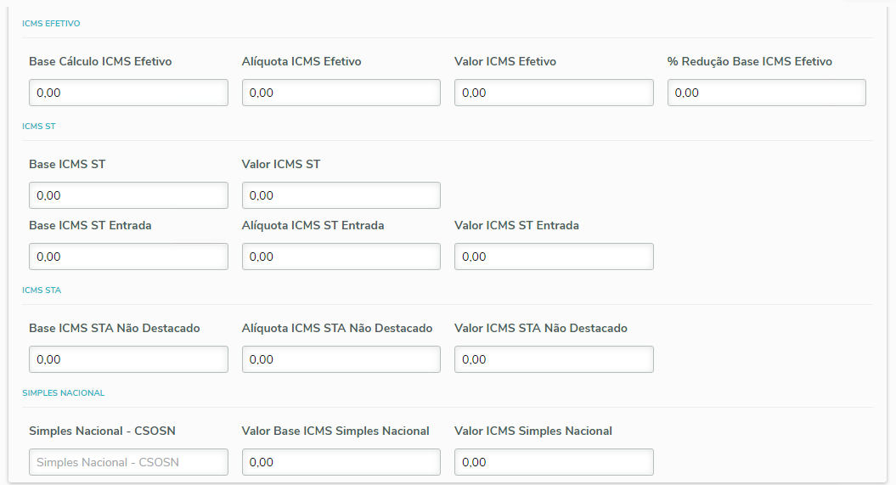Viewport: 896px width, 485px height.
Task: Select the Alíquota ICMS STA Não Destacado input
Action: (341, 359)
